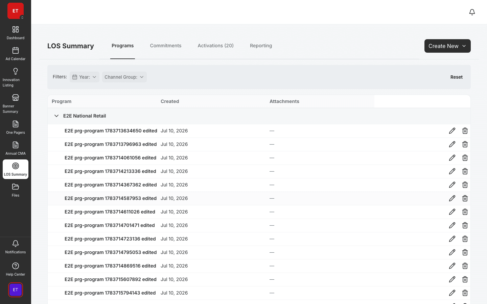The width and height of the screenshot is (487, 304).
Task: Switch to the Reporting tab
Action: tap(261, 46)
